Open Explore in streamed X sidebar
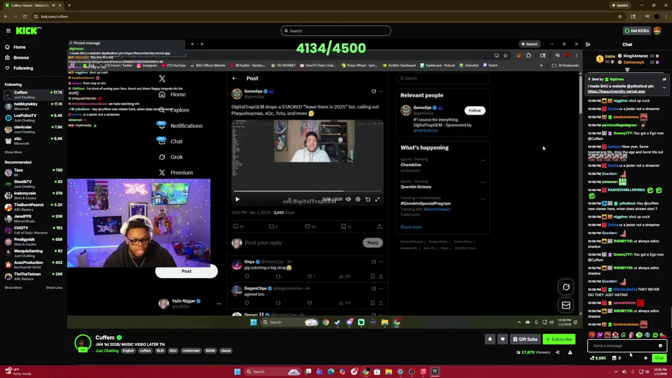Screen dimensions: 672x378 tap(175, 110)
